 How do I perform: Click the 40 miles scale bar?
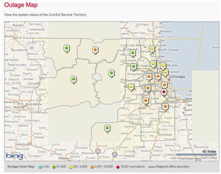(196, 154)
